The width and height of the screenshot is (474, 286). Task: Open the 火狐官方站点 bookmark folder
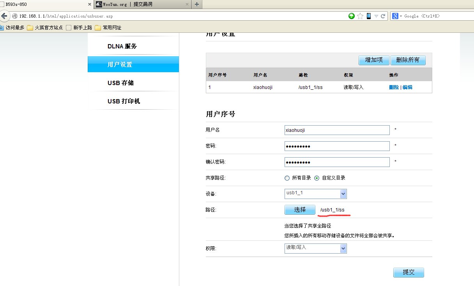[45, 28]
